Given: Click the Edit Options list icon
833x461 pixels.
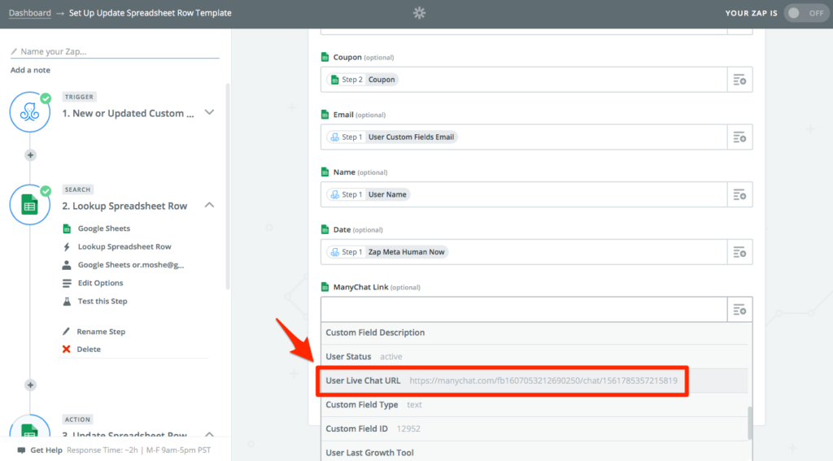Looking at the screenshot, I should point(67,283).
